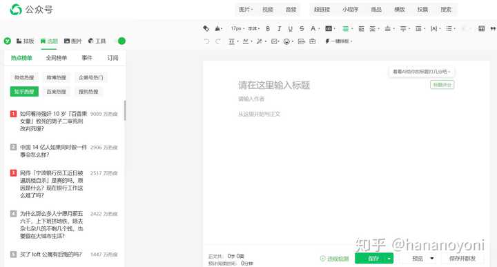Select the 企鹅号热门 filter
This screenshot has height=267, width=497.
tap(90, 77)
